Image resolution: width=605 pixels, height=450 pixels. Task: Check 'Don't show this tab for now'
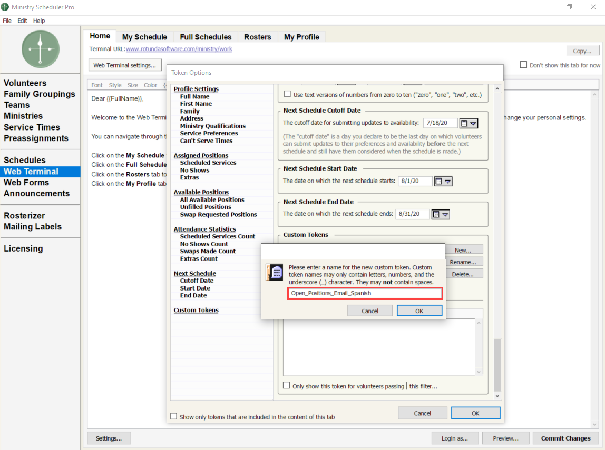point(524,65)
